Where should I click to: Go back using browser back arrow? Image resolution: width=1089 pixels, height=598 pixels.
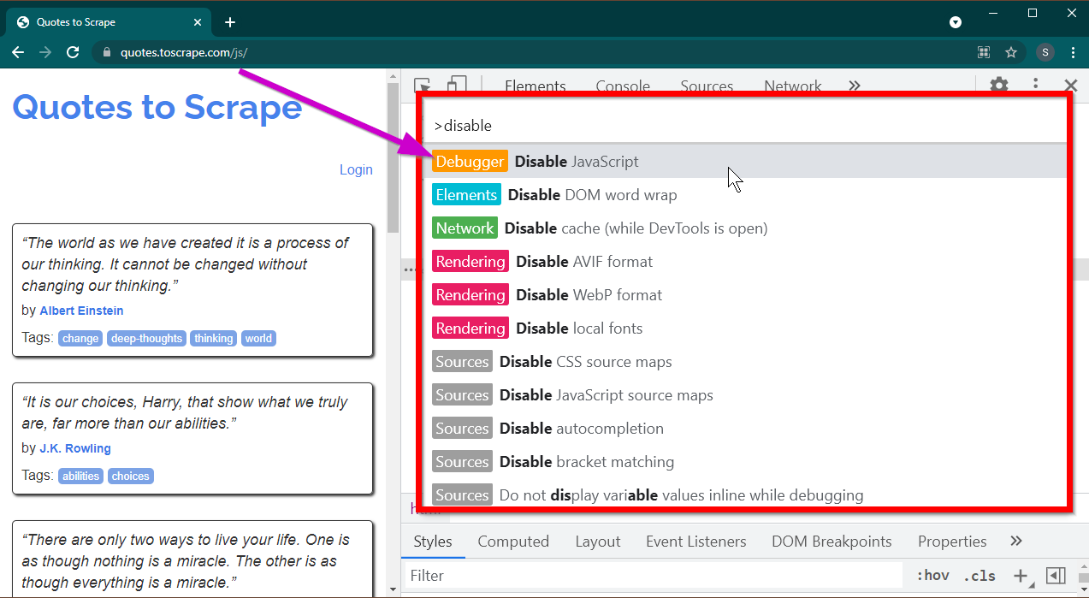click(x=18, y=52)
